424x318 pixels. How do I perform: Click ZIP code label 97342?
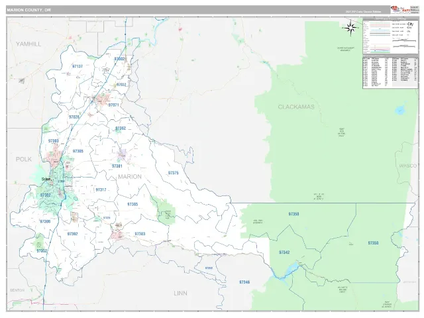point(284,252)
